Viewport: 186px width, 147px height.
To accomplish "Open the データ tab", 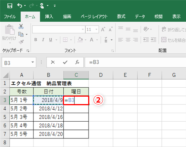I will pyautogui.click(x=140, y=16).
